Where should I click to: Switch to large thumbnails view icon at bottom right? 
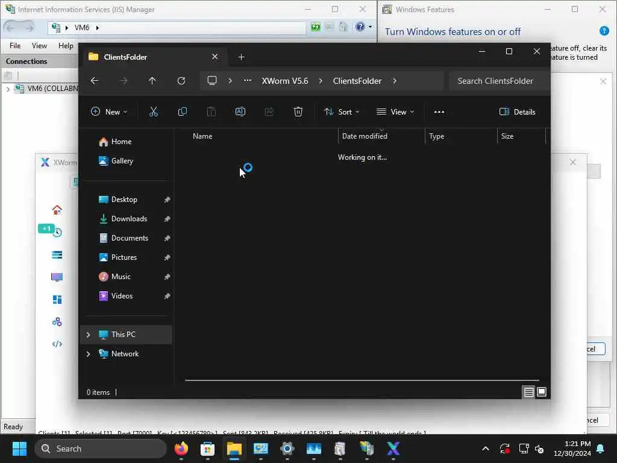coord(542,392)
